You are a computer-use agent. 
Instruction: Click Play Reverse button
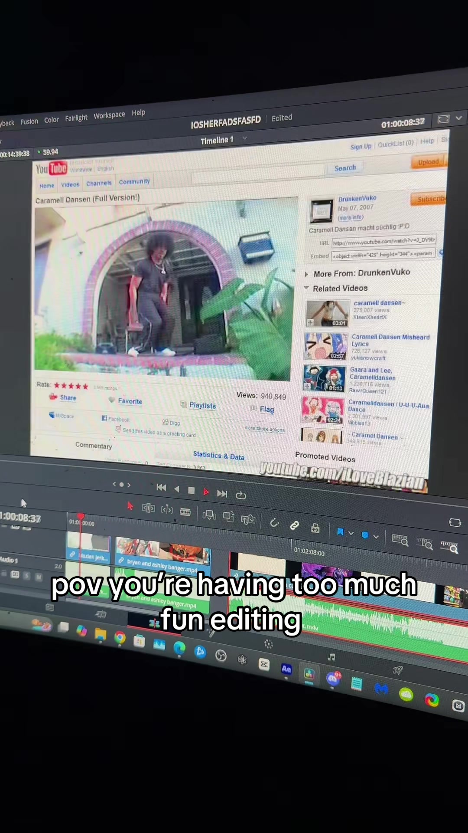[x=177, y=489]
